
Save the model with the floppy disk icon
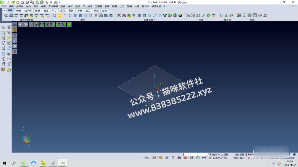point(22,2)
